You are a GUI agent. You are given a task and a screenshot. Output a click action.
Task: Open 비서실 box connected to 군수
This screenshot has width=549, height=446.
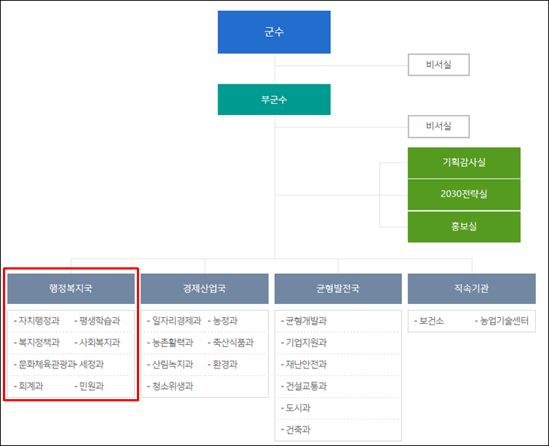(438, 65)
